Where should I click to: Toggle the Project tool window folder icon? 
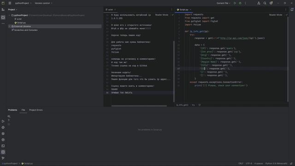click(x=3, y=18)
